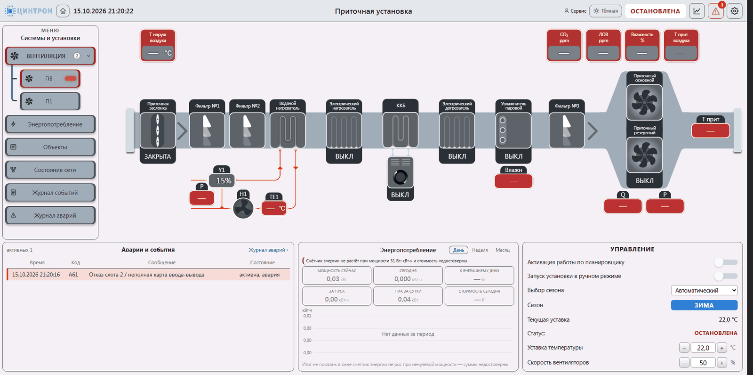Decrease Уставка температуры with minus button
This screenshot has width=753, height=375.
(x=684, y=348)
